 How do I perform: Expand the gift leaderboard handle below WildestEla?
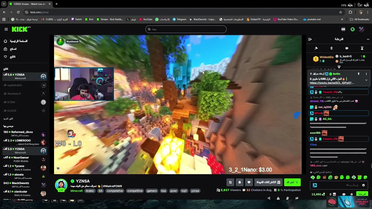coord(339,67)
